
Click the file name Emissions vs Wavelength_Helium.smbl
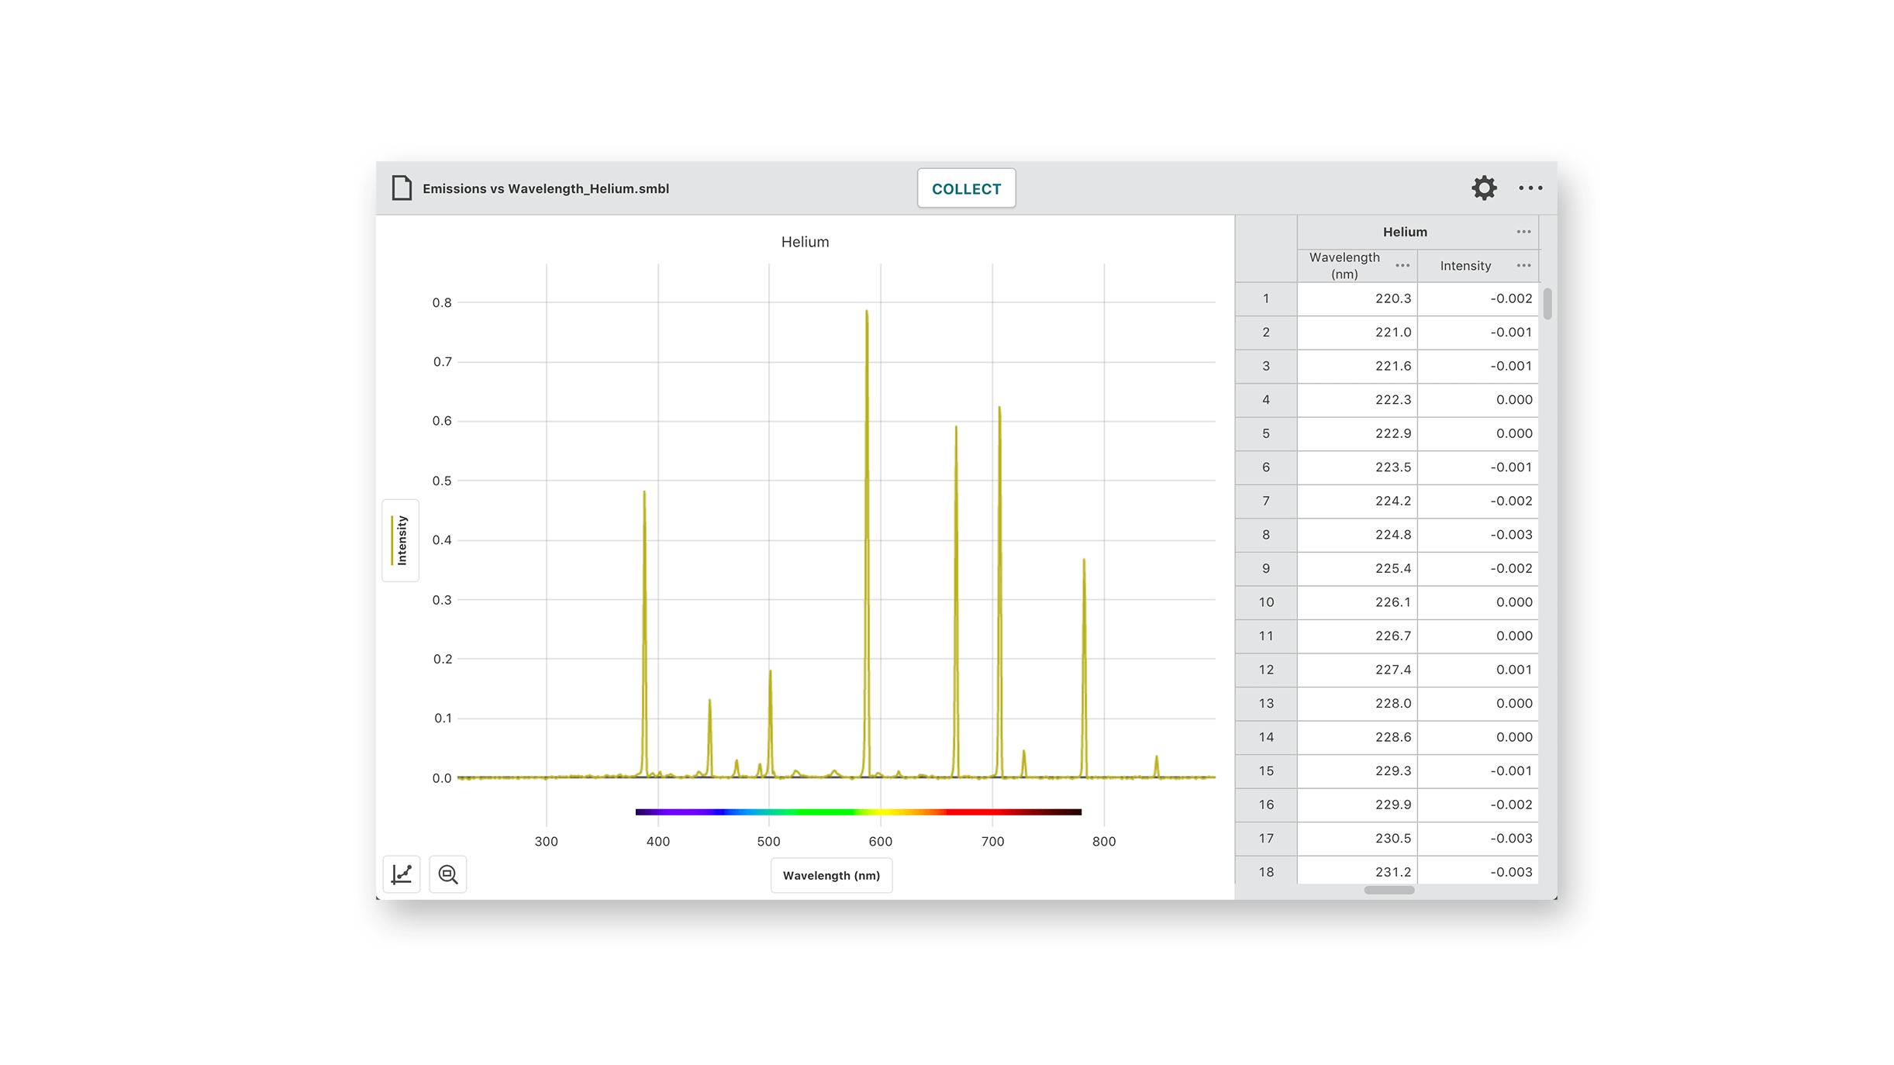pyautogui.click(x=545, y=188)
